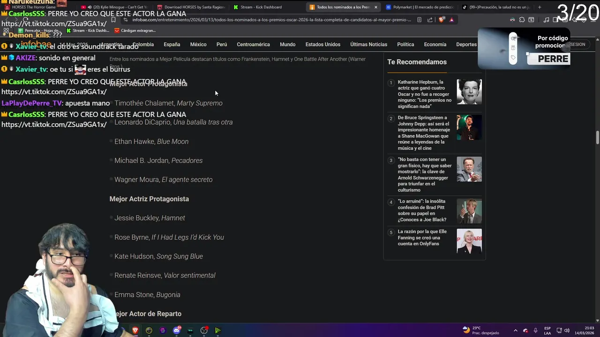Close the Todos los nominados tab
Screen dimensions: 600x337
pos(375,7)
